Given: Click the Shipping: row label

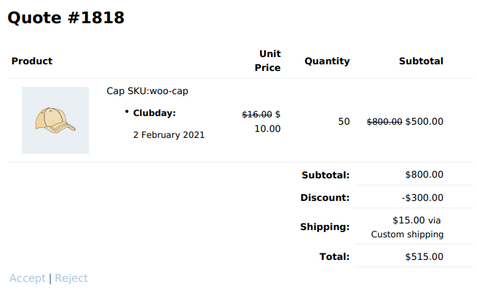Looking at the screenshot, I should [x=325, y=227].
